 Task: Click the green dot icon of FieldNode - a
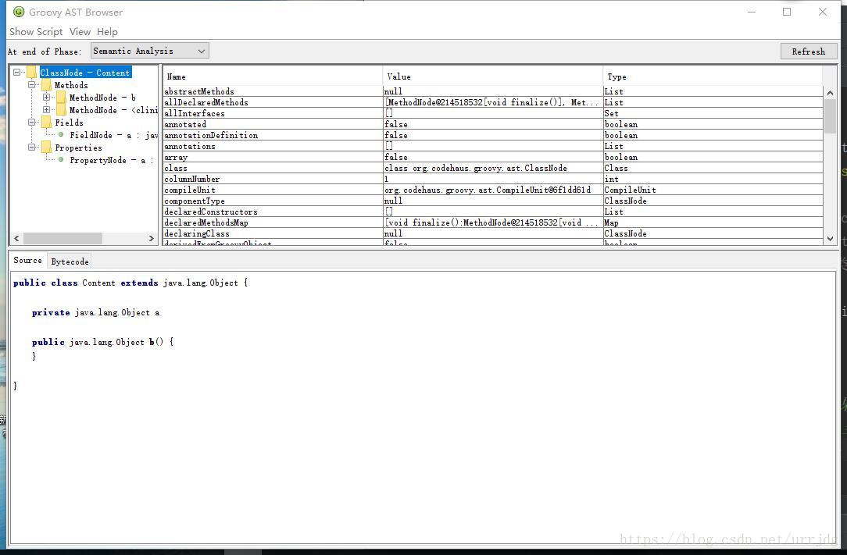click(61, 134)
